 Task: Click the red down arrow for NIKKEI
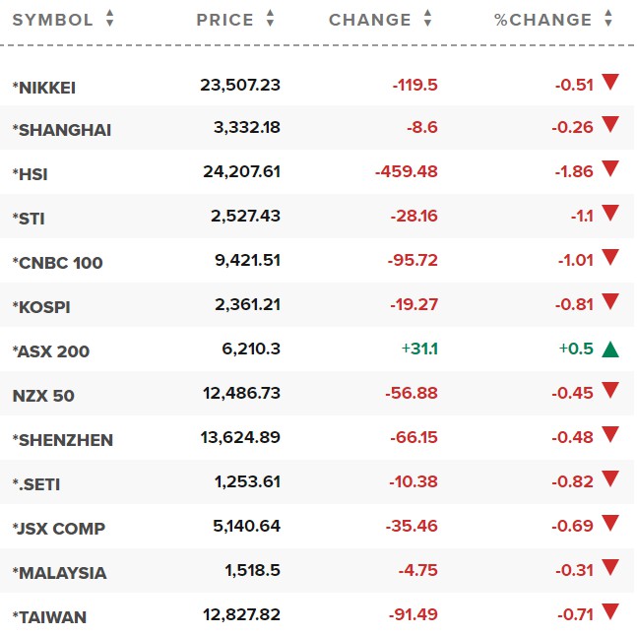click(x=610, y=82)
